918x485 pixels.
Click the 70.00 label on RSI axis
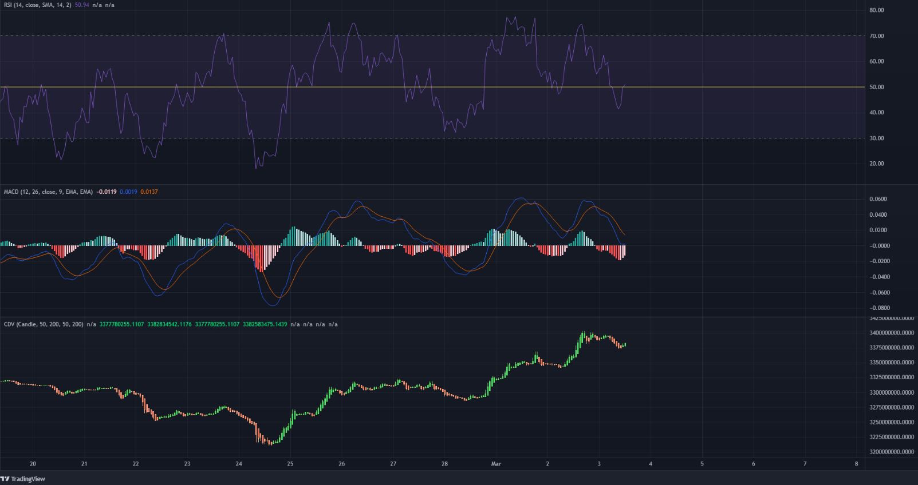(x=876, y=36)
